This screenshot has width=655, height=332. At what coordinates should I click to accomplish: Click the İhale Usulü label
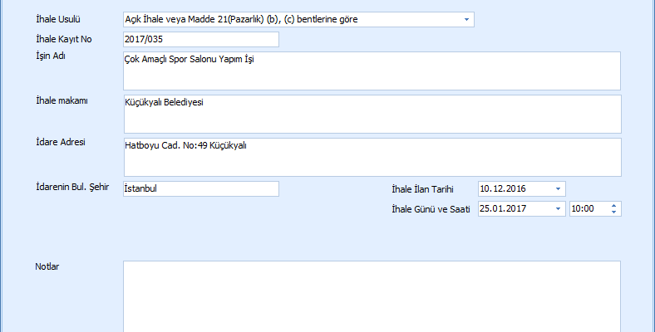(x=58, y=18)
